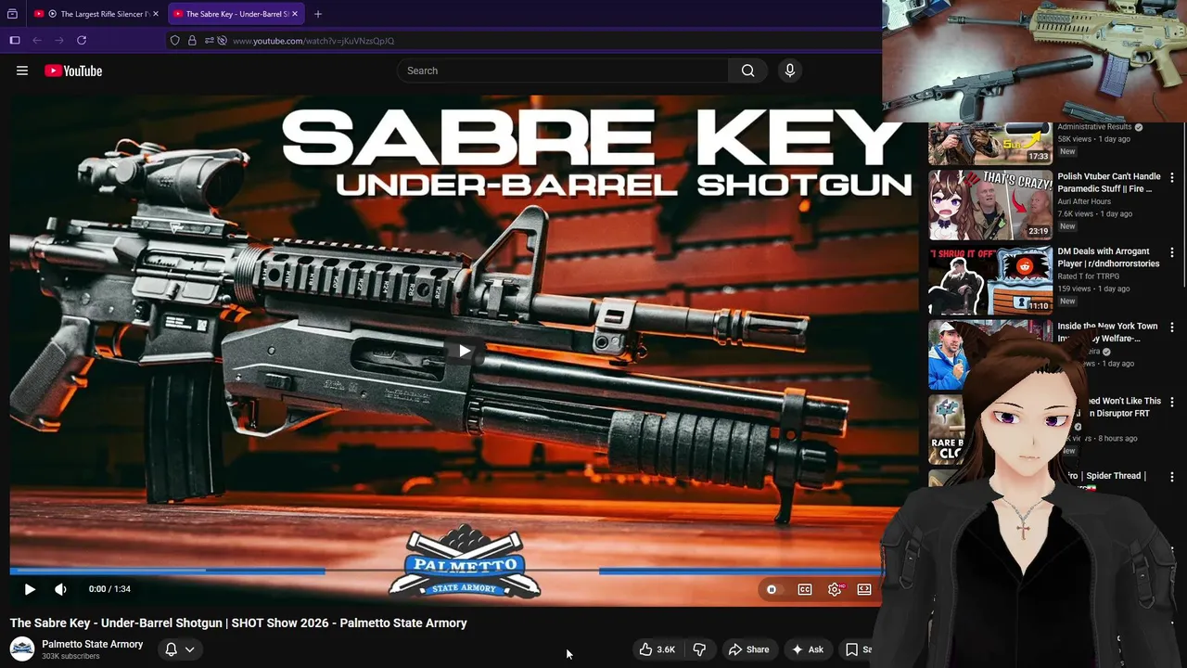Open more options for the DM Deals video

pyautogui.click(x=1172, y=252)
